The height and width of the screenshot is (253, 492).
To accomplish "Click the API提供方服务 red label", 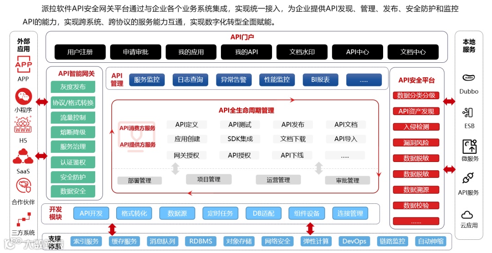I will pos(138,145).
